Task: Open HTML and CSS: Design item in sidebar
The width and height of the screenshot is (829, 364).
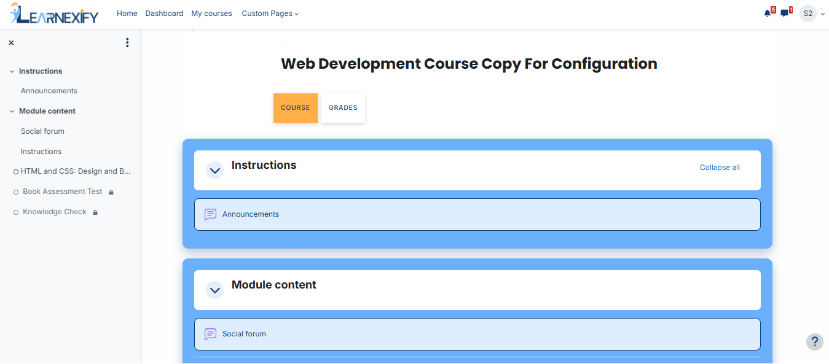Action: (x=76, y=172)
